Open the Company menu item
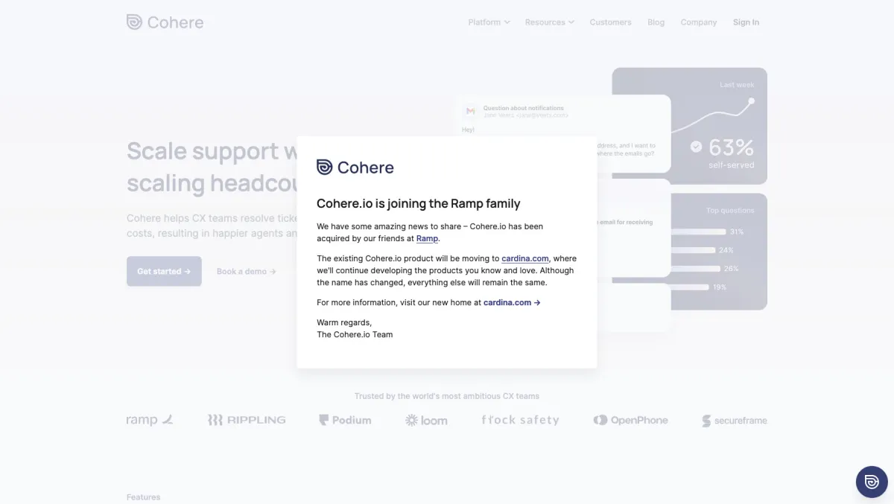The height and width of the screenshot is (504, 894). (x=699, y=22)
